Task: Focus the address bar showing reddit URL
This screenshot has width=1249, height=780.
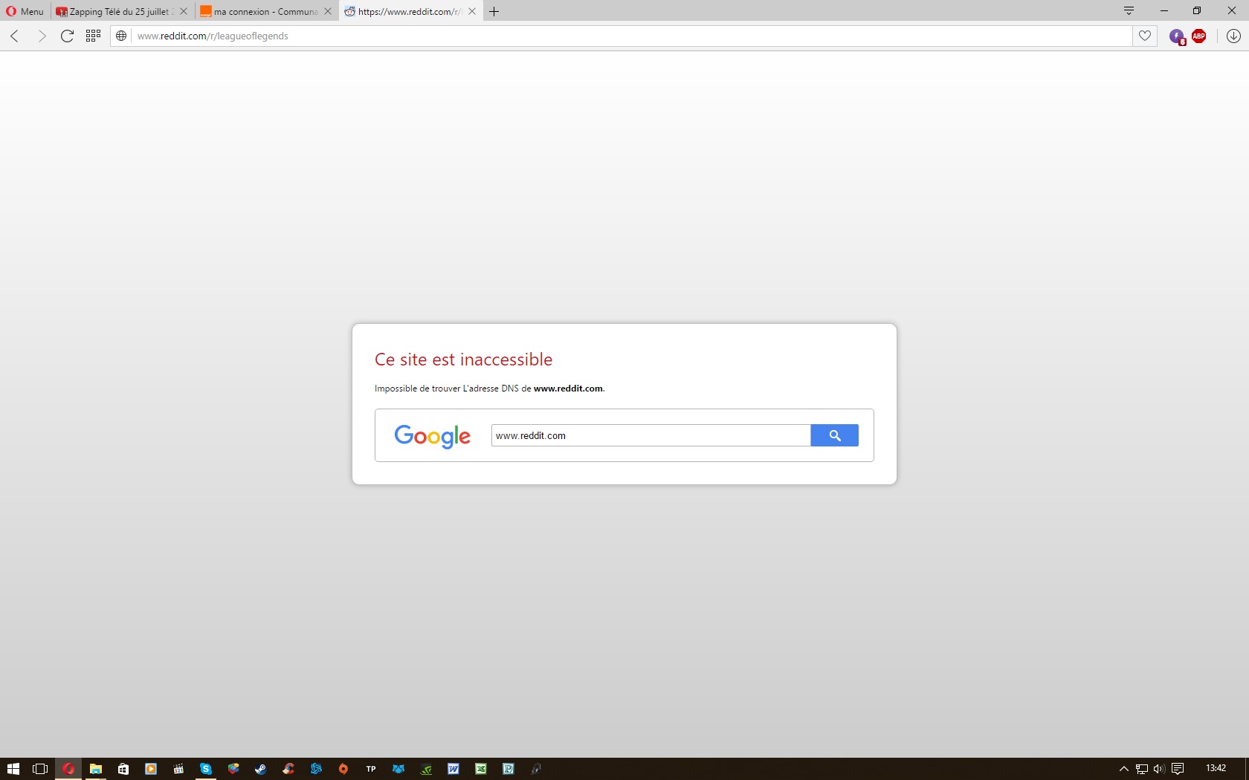Action: click(632, 36)
